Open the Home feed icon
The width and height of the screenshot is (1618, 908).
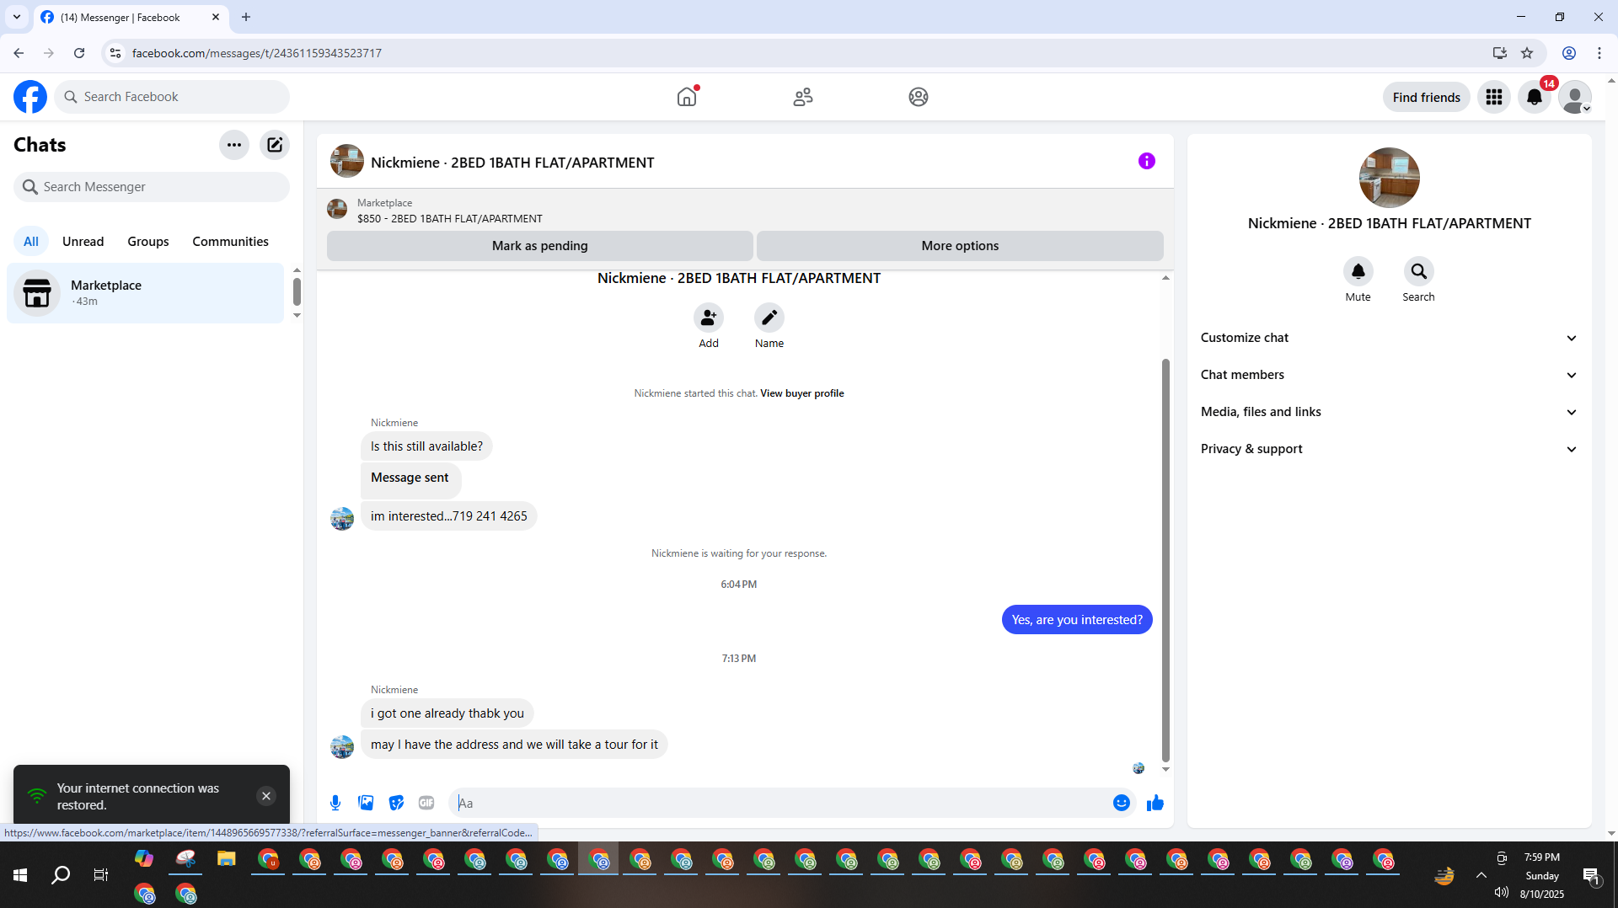(688, 97)
